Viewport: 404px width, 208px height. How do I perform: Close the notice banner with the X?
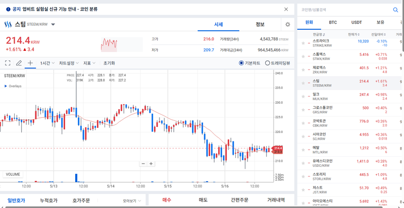click(286, 9)
